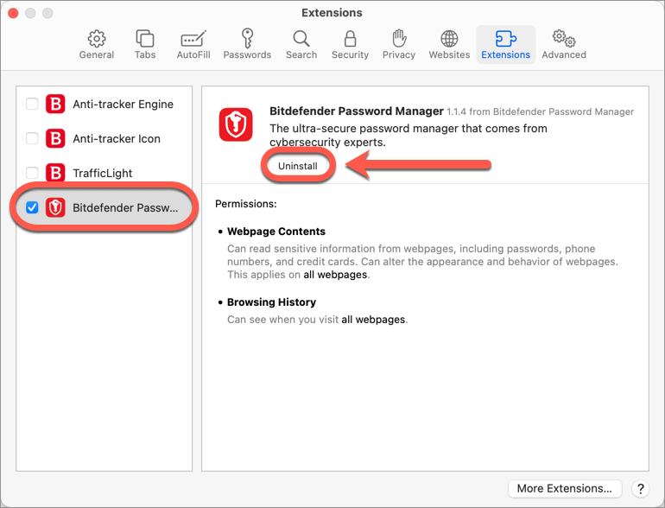
Task: Switch to the Security tab label
Action: pyautogui.click(x=350, y=54)
